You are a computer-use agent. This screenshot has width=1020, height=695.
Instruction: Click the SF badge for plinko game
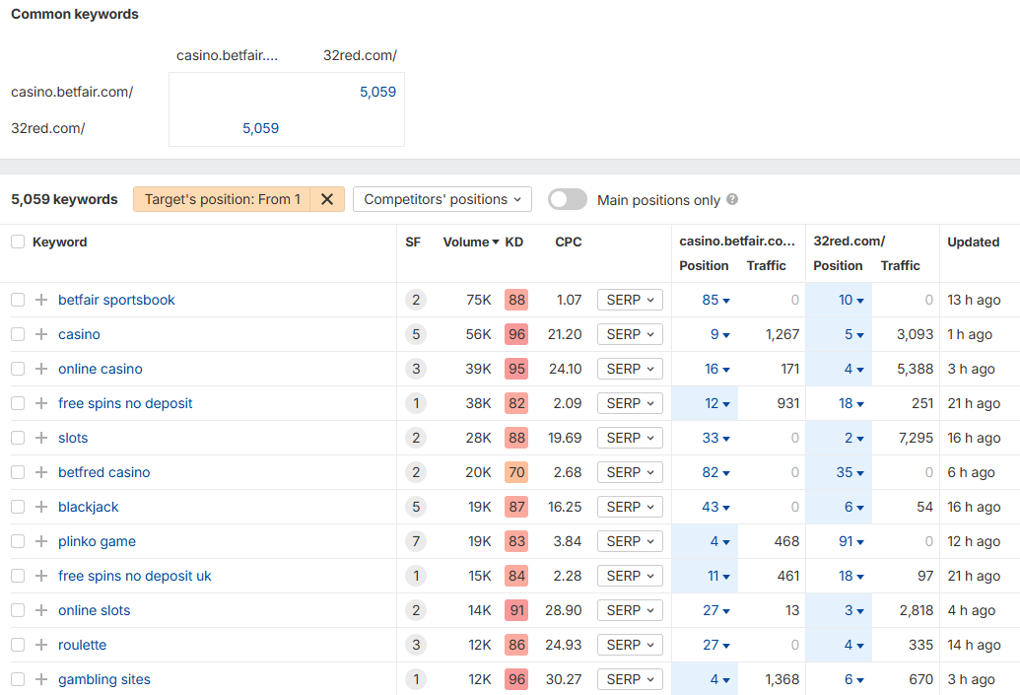(416, 541)
